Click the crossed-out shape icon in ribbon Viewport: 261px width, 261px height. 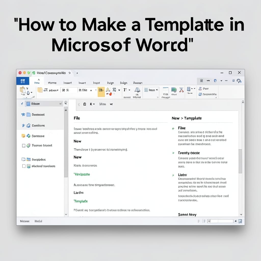114,90
